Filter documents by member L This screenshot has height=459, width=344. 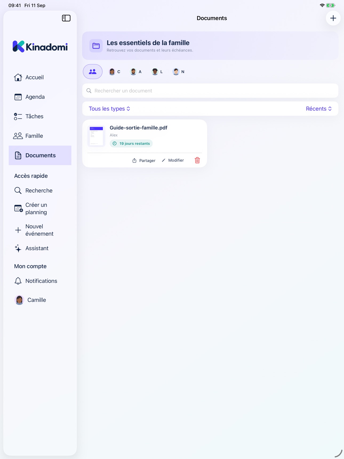(157, 72)
